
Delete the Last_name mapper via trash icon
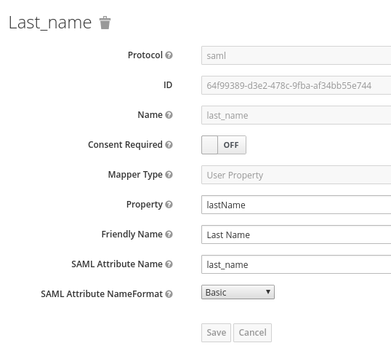point(105,23)
